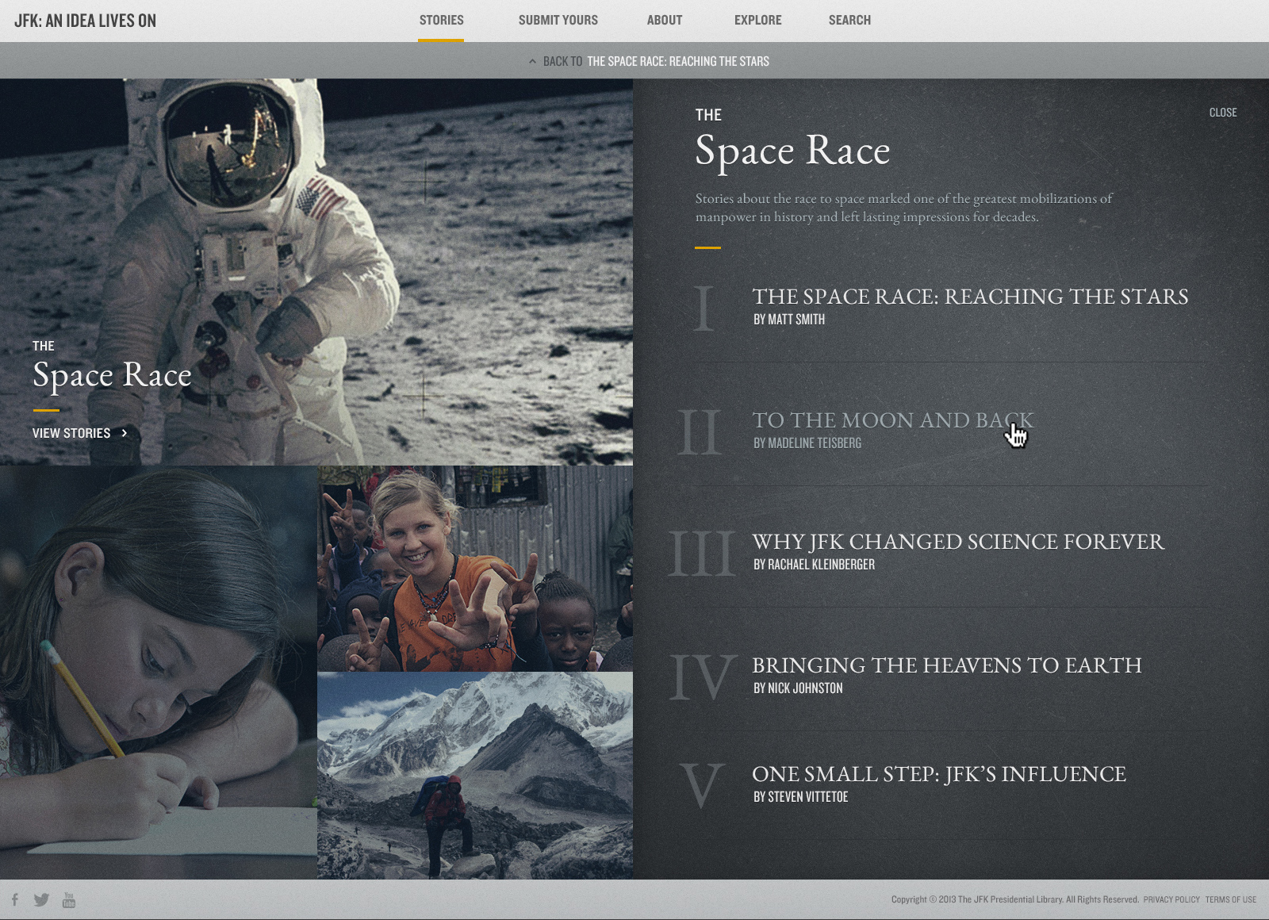Open the Submit Yours section
Viewport: 1269px width, 920px height.
click(558, 20)
